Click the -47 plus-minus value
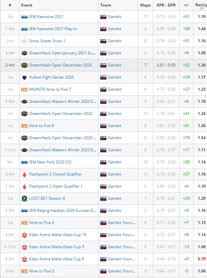207x278 pixels. pyautogui.click(x=186, y=259)
